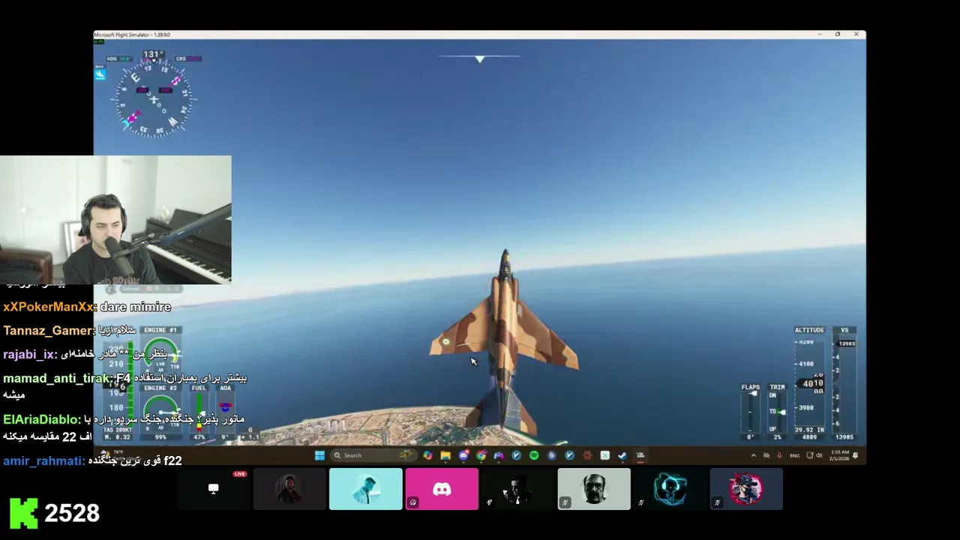
Task: Click the dark-haired man's participant tile
Action: pos(289,489)
